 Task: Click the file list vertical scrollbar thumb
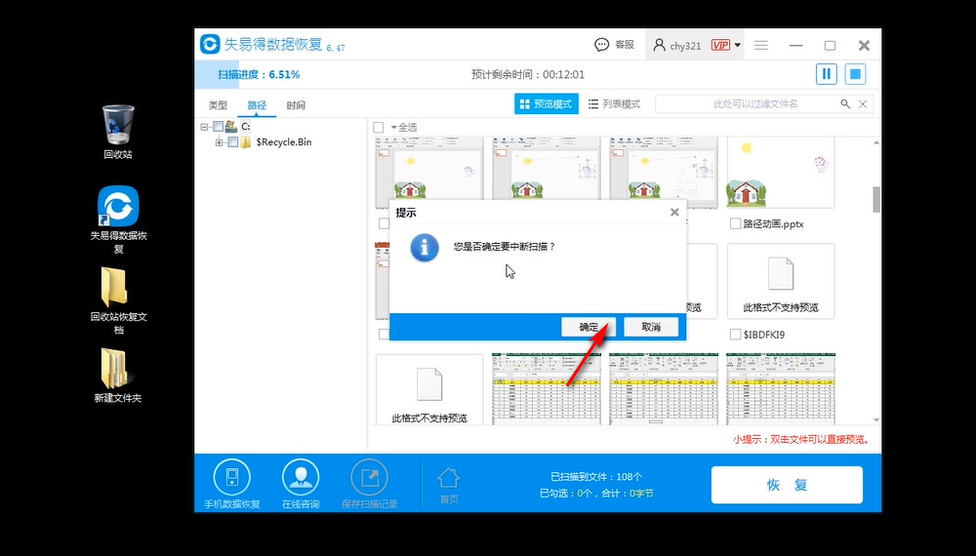tap(876, 199)
